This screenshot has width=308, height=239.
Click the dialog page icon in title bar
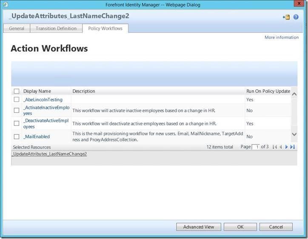(x=6, y=4)
